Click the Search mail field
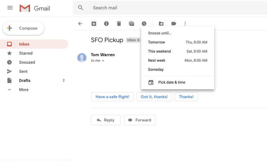 pyautogui.click(x=167, y=8)
